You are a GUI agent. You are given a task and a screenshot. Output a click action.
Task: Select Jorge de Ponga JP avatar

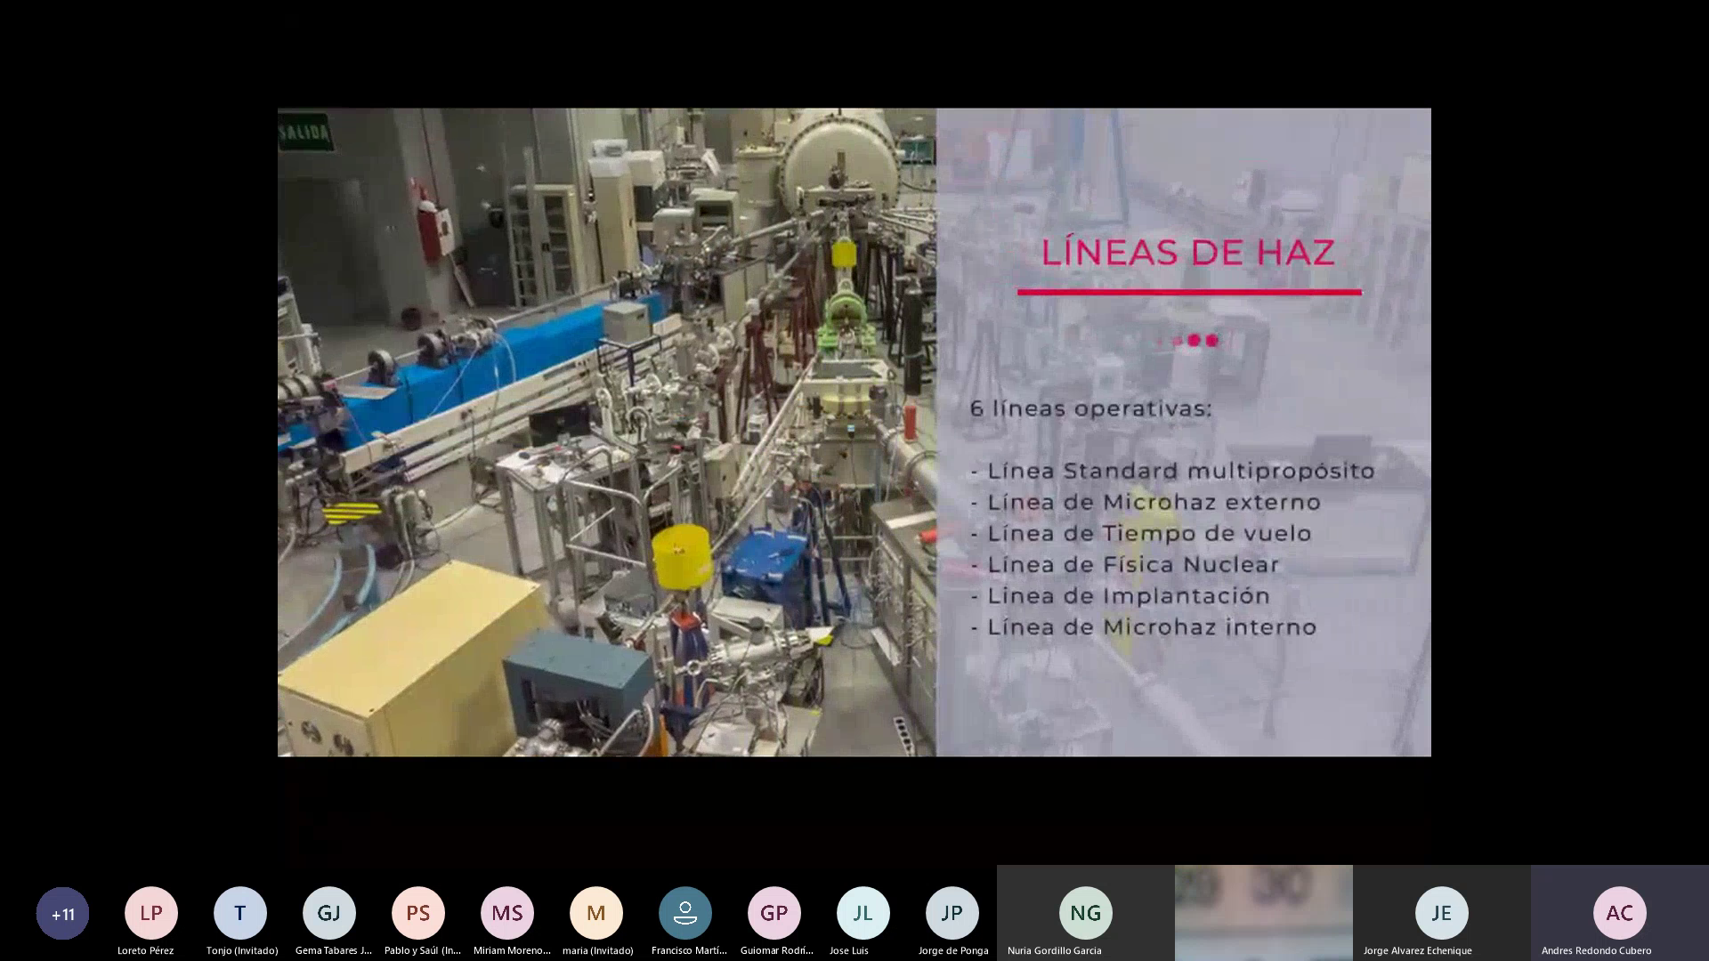pyautogui.click(x=952, y=913)
